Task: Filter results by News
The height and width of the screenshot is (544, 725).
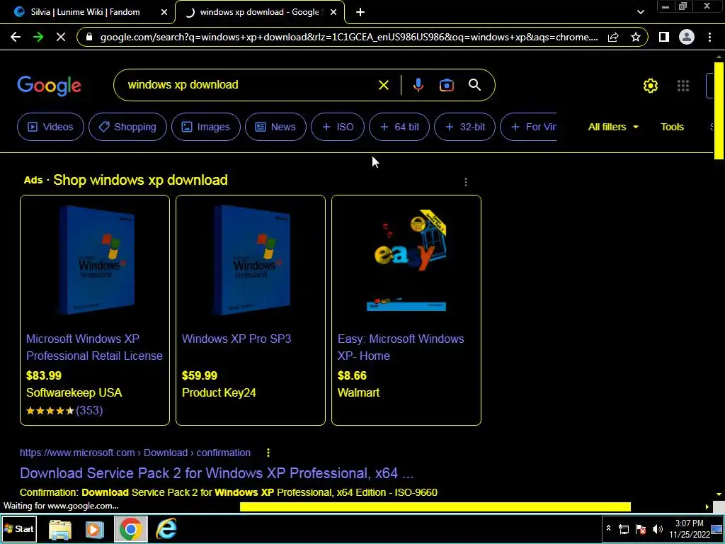Action: coord(275,127)
